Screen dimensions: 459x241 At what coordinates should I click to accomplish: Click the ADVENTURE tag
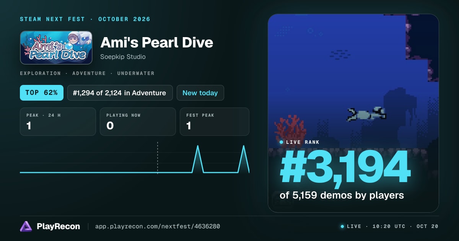pos(89,73)
